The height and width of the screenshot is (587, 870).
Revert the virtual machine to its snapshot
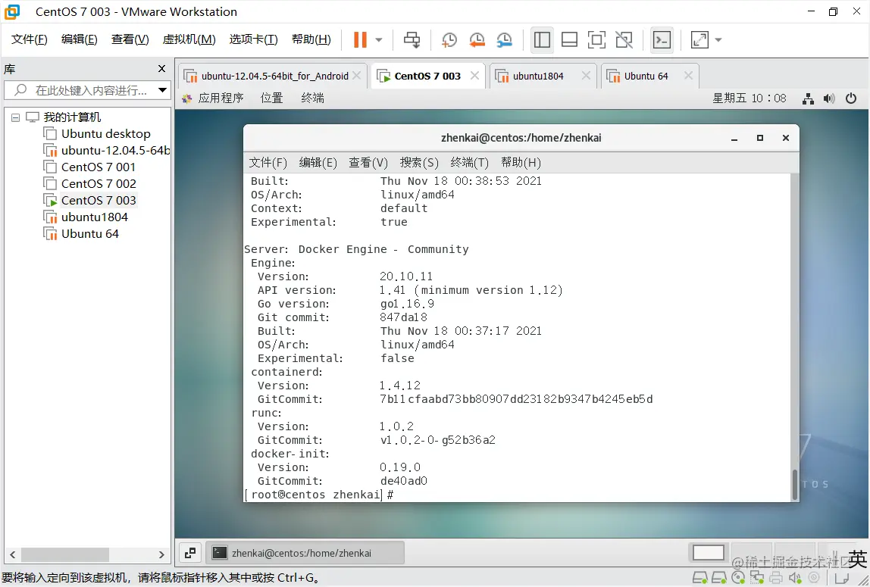click(477, 40)
